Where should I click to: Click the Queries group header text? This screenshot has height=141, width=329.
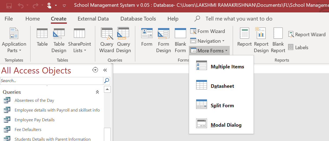(x=12, y=92)
